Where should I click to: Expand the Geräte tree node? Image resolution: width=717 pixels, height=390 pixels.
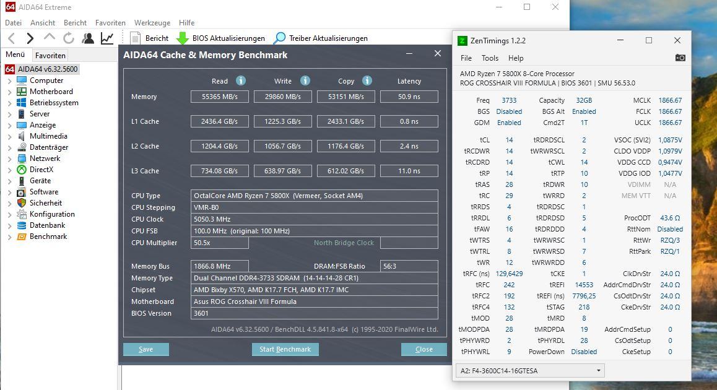(x=10, y=181)
